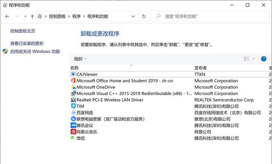Select the 网易云音乐 name text
The width and height of the screenshot is (272, 164).
coord(87,132)
